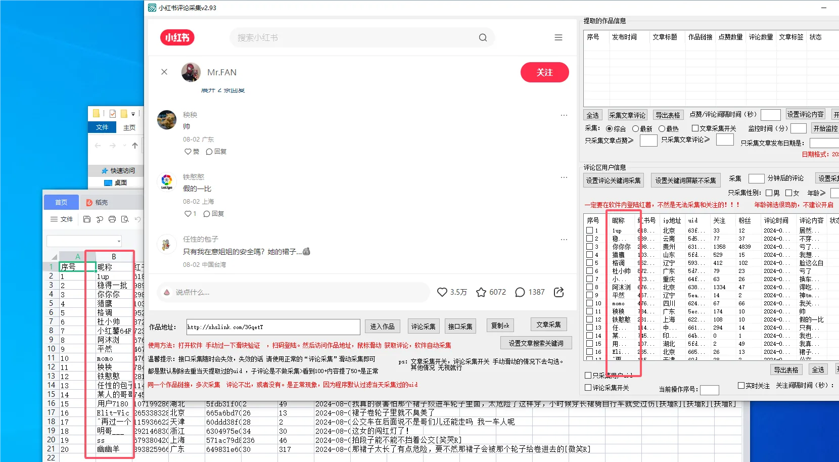Click the share icon beside the 1387 comment count
This screenshot has width=839, height=462.
pos(558,292)
